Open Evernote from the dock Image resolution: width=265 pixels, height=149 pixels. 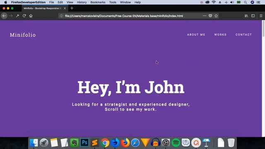pos(75,143)
